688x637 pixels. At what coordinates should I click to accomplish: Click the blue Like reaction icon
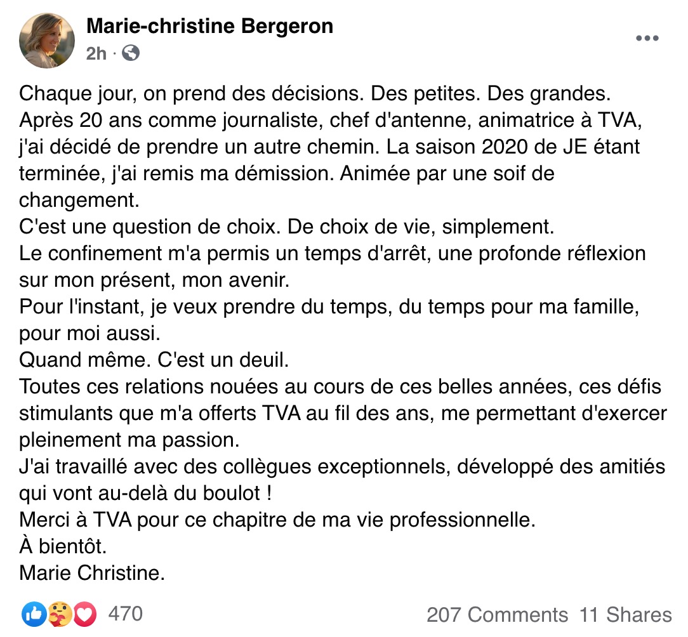[34, 614]
